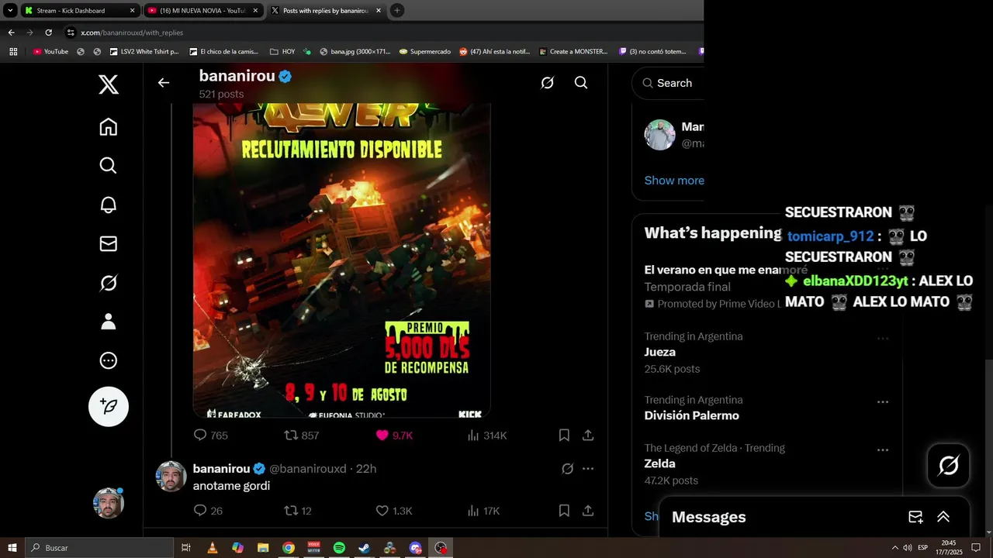993x558 pixels.
Task: Open Steam from the taskbar
Action: 365,548
